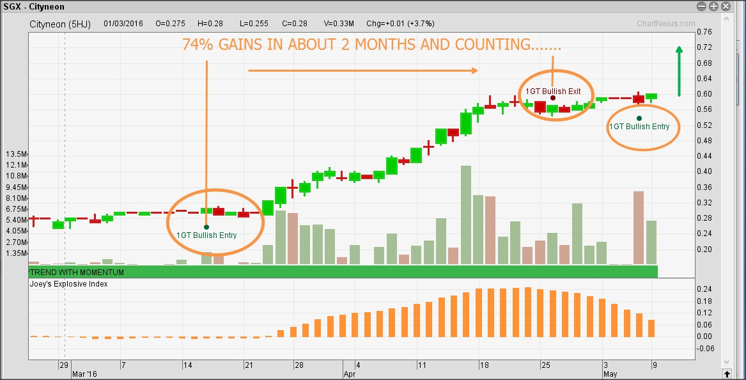746x380 pixels.
Task: Click the 0.20 price axis label
Action: pos(704,249)
